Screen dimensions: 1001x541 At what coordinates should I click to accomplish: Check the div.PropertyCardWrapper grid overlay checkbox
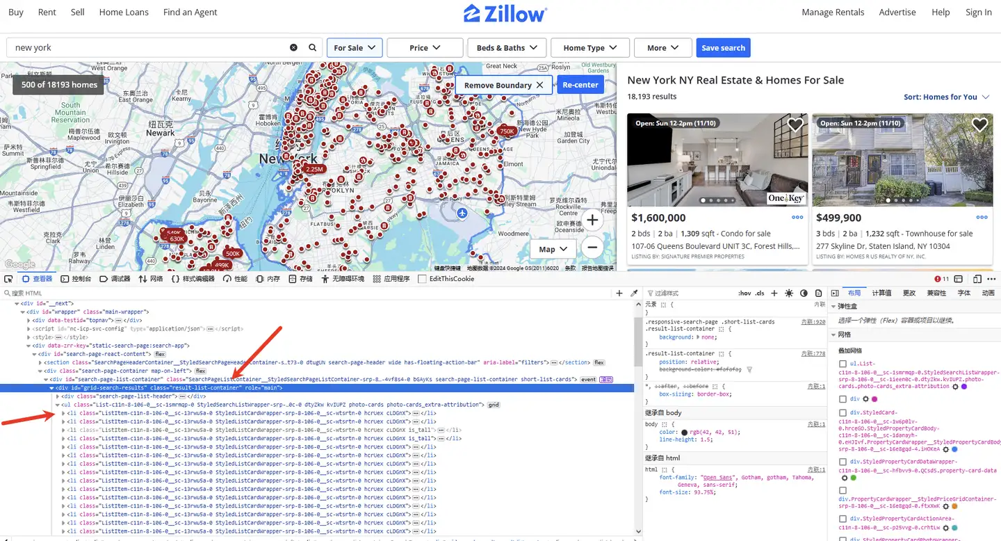[x=843, y=490]
